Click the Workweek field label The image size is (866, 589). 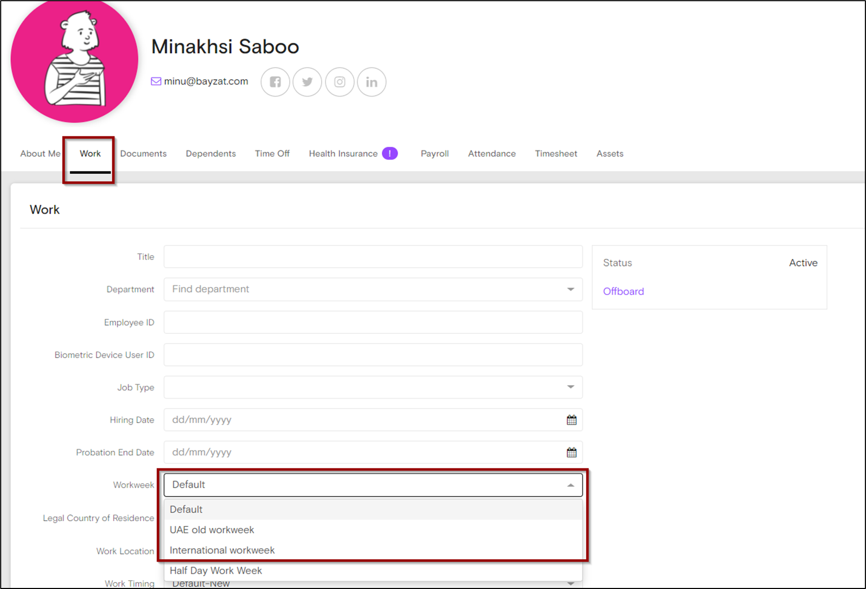[134, 485]
